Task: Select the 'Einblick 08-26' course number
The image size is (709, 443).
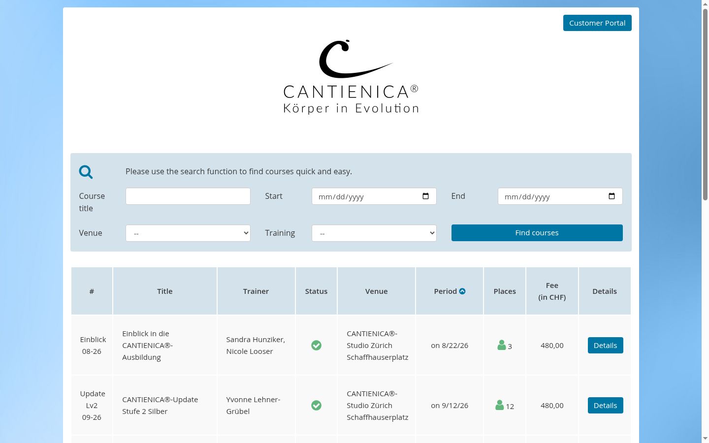Action: [x=93, y=346]
